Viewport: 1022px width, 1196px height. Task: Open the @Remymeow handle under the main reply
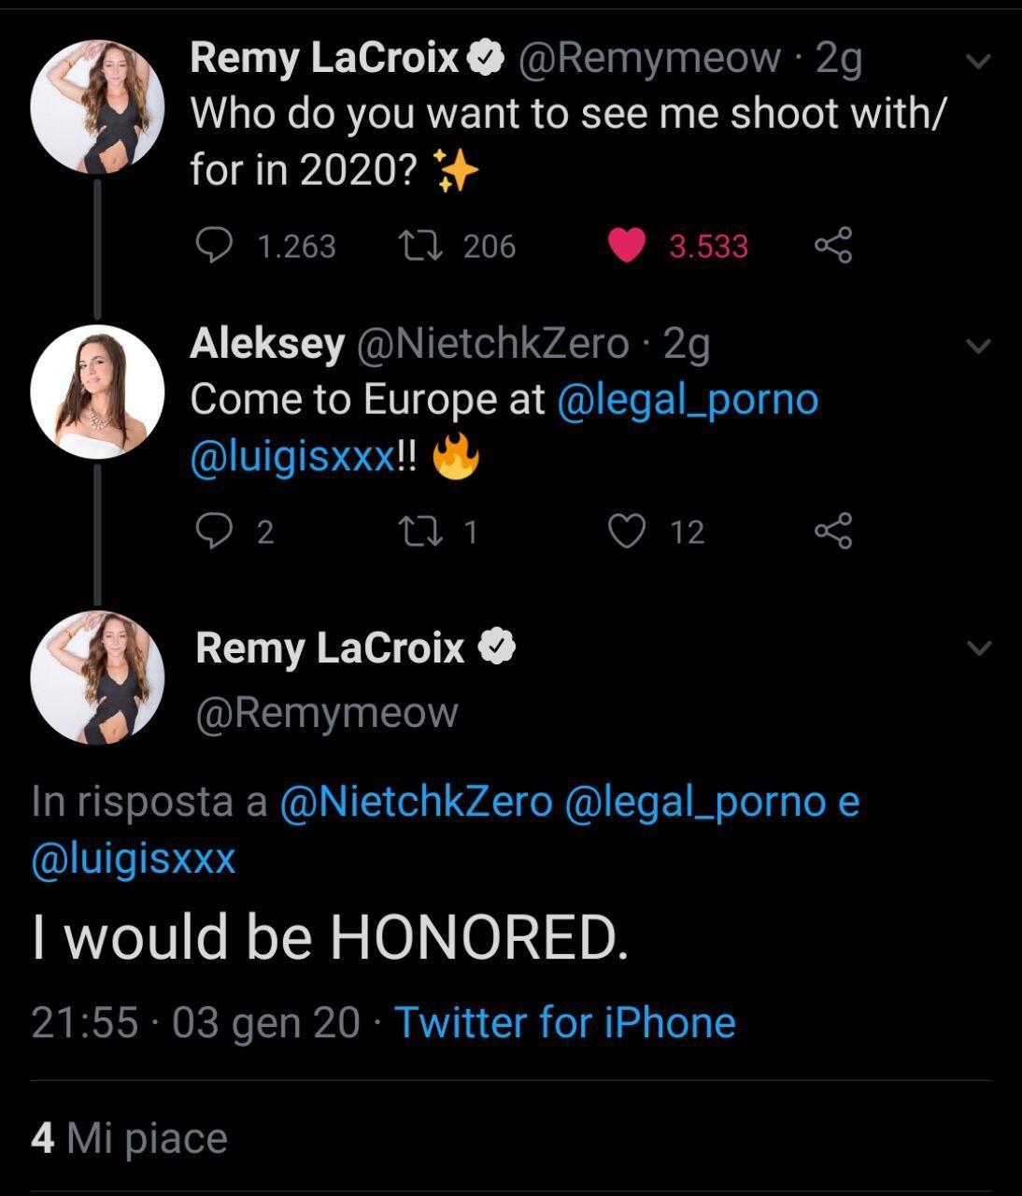(327, 713)
